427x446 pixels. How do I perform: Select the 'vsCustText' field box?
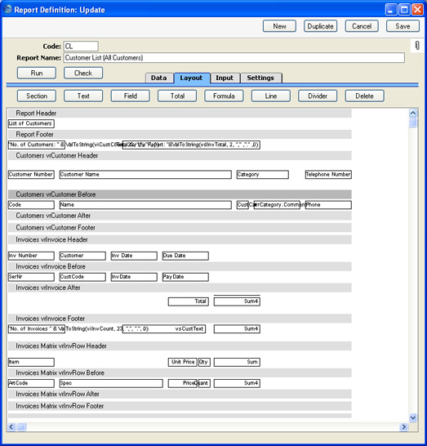click(x=164, y=329)
